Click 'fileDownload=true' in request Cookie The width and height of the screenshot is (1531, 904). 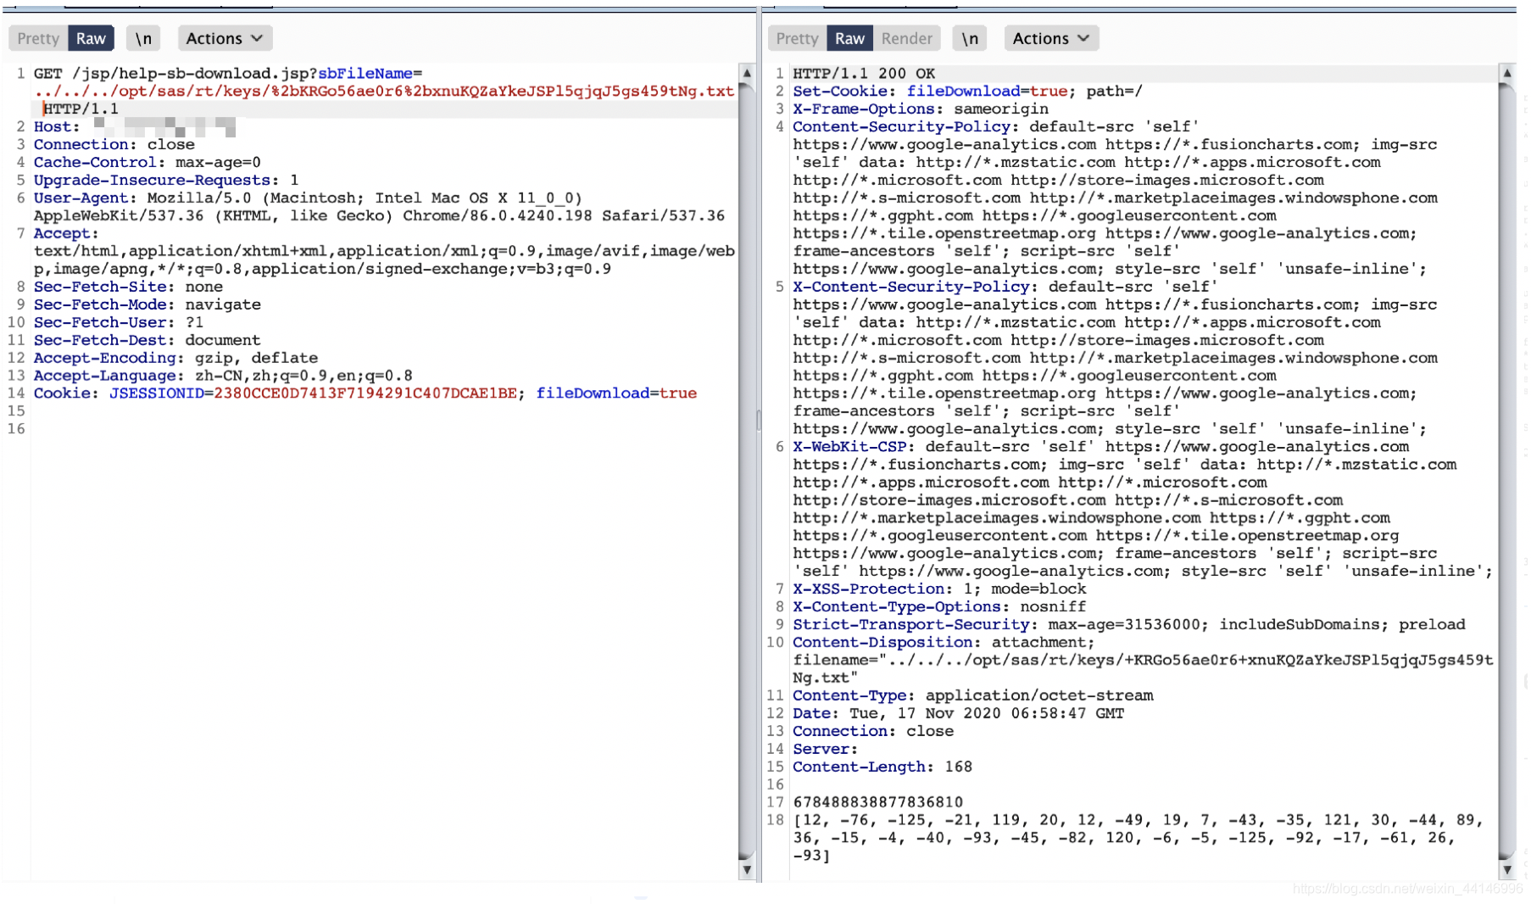[x=616, y=393]
